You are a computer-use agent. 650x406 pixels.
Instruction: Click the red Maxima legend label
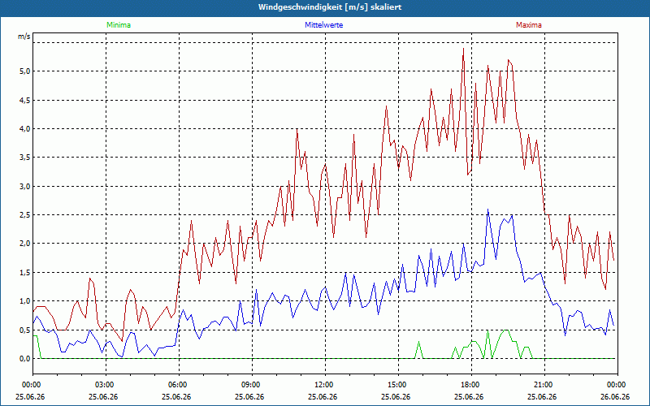pos(529,25)
